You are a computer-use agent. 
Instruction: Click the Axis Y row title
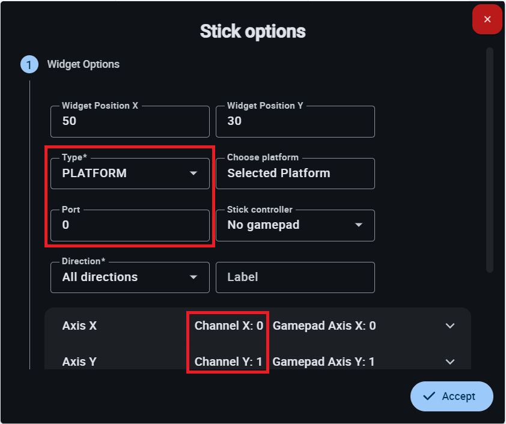(x=79, y=362)
